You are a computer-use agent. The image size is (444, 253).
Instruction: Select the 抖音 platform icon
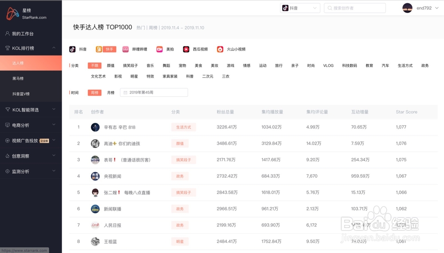tap(72, 49)
